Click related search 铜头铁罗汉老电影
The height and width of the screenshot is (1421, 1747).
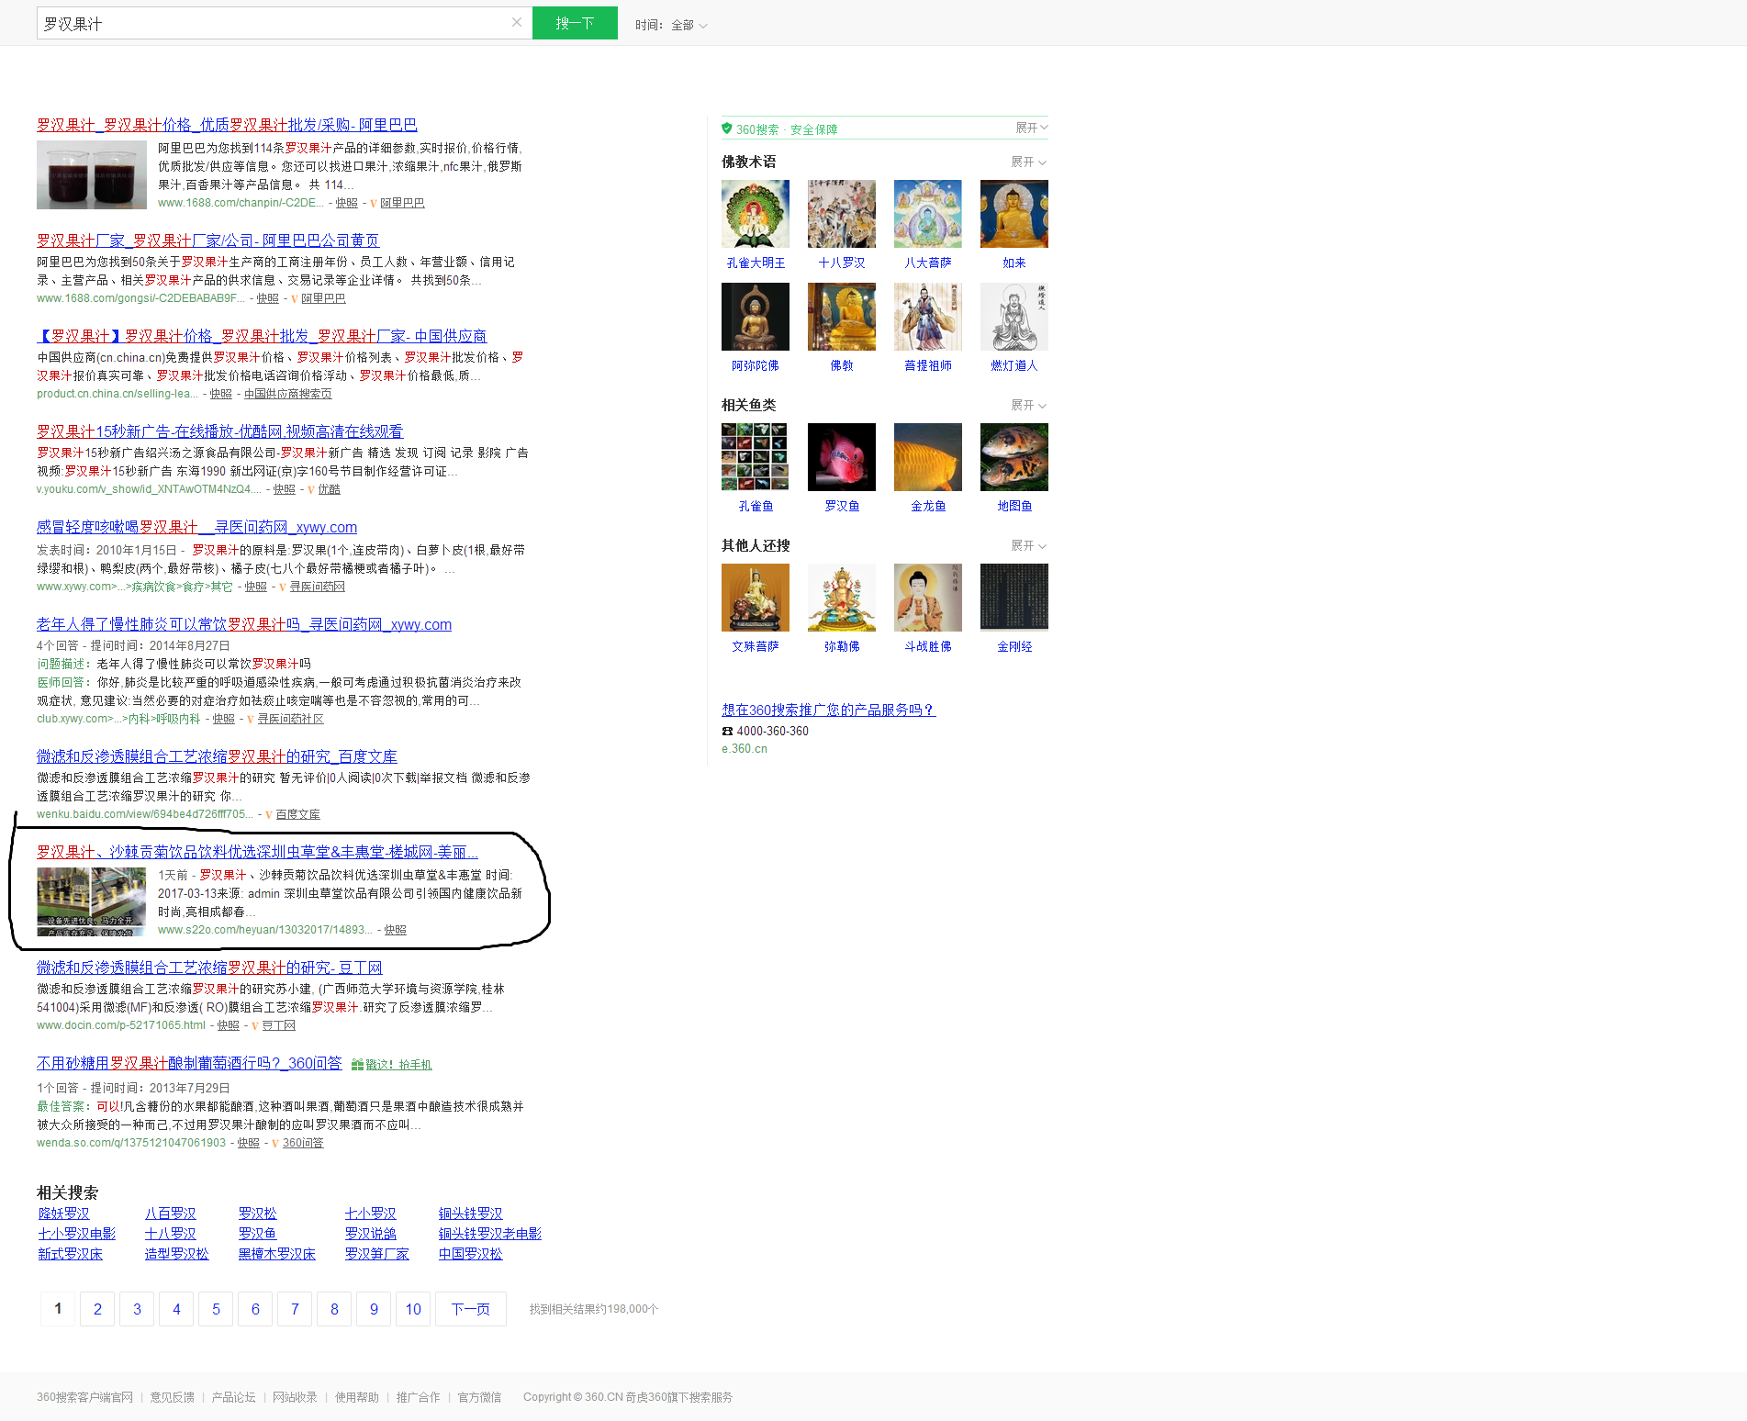click(x=489, y=1234)
